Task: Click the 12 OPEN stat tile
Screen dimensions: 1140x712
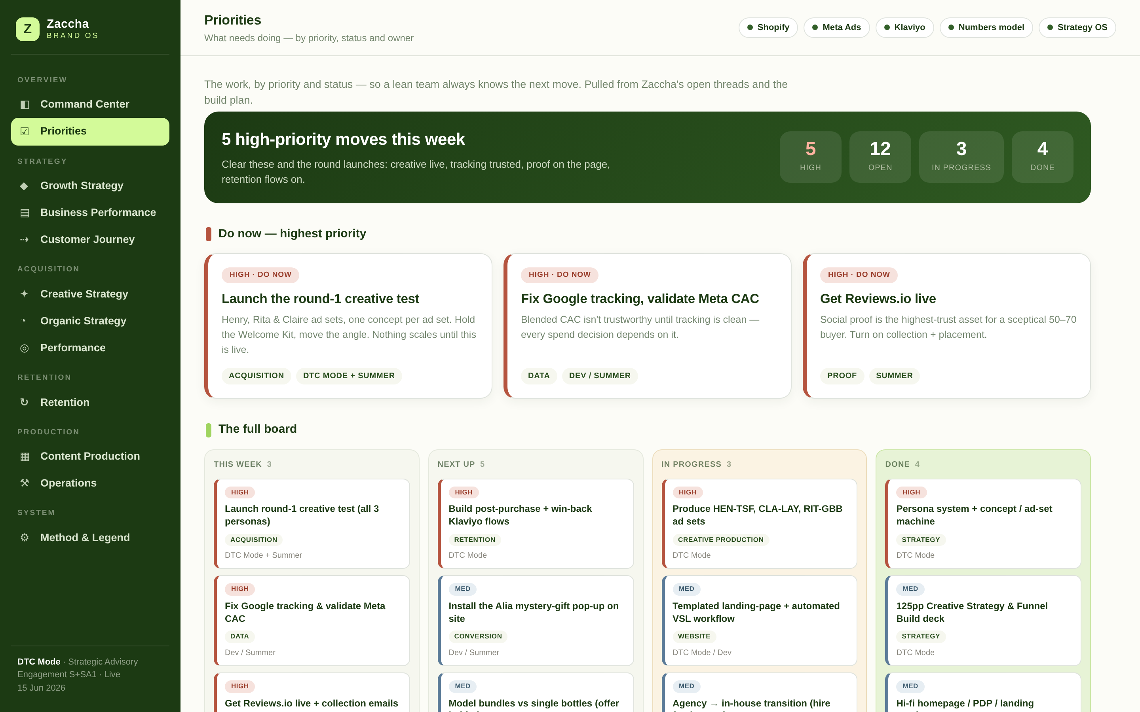Action: [x=880, y=157]
